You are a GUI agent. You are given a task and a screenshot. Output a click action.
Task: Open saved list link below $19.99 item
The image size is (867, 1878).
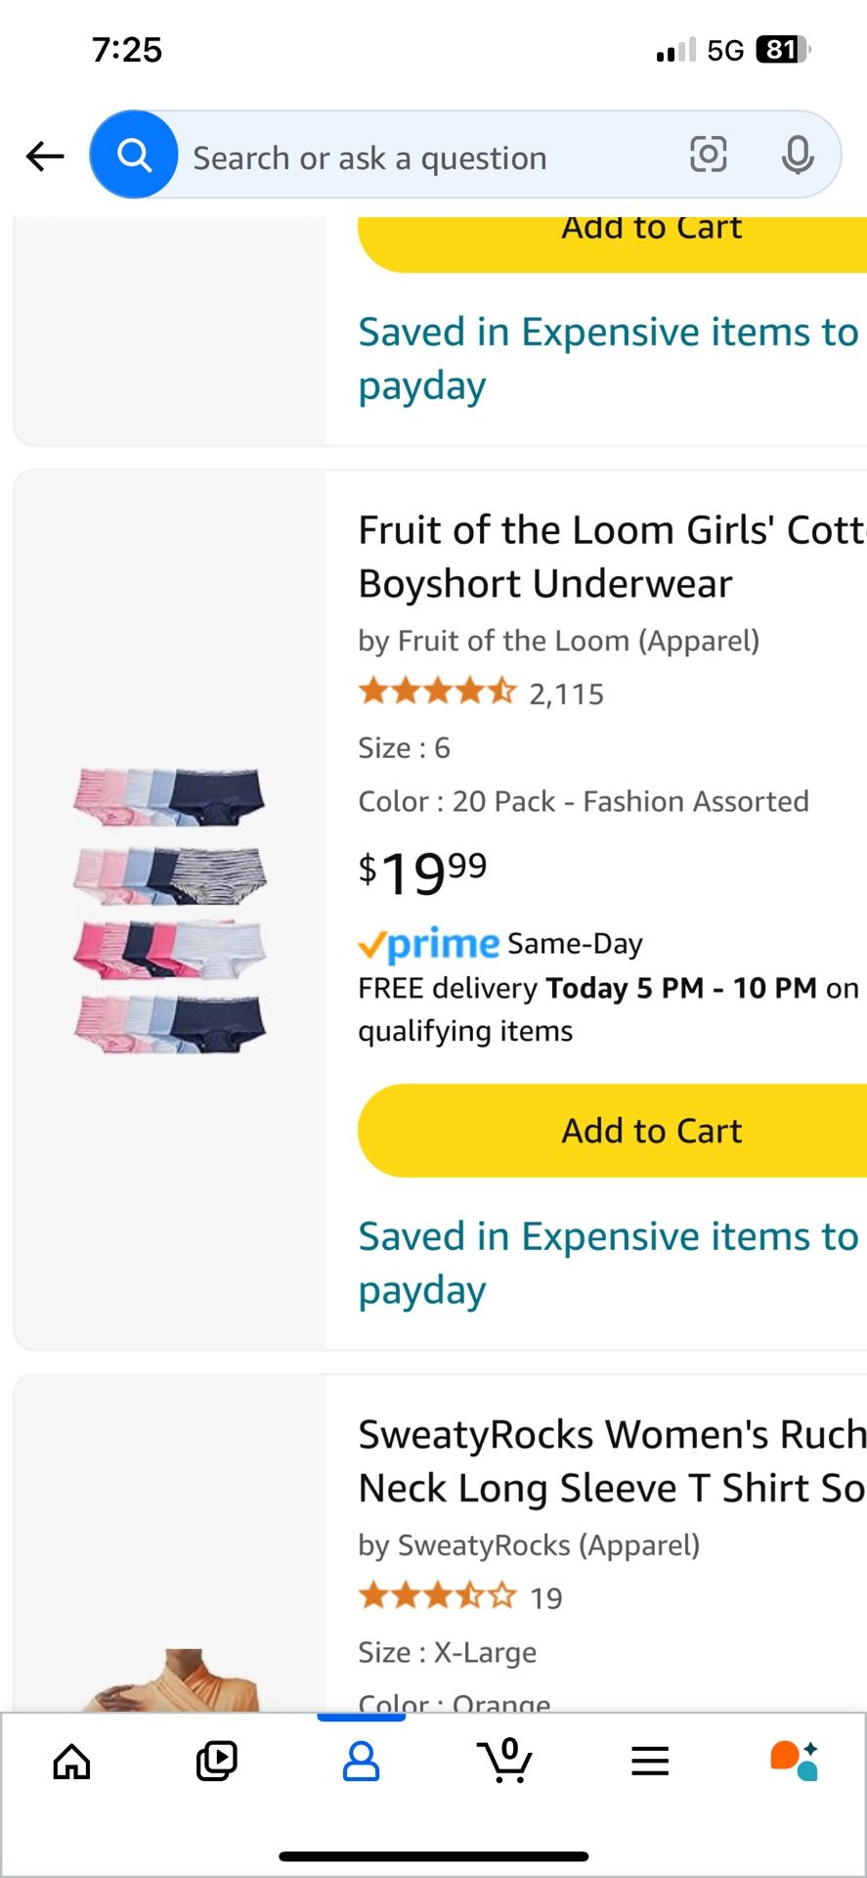(x=608, y=1263)
